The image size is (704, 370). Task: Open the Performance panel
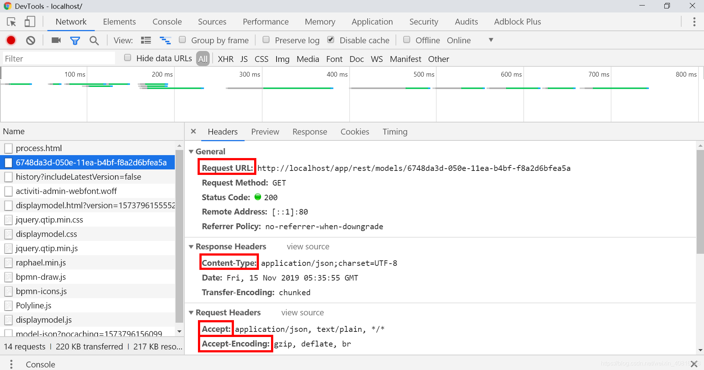pyautogui.click(x=266, y=22)
